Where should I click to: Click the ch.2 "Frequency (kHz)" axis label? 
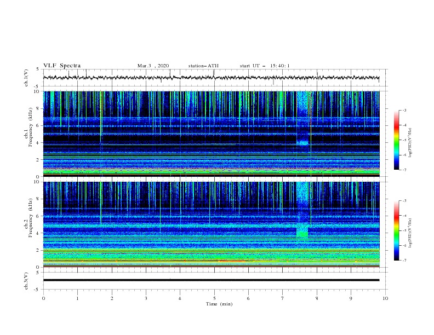pos(31,218)
